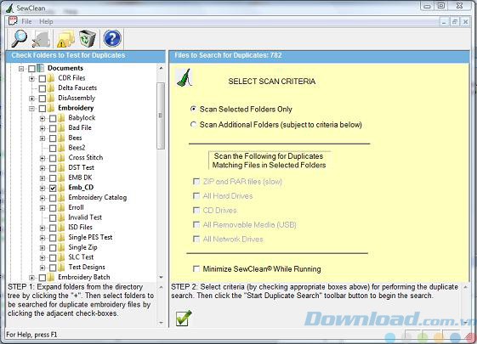Click Step 1 text scroll up arrow

click(x=161, y=287)
